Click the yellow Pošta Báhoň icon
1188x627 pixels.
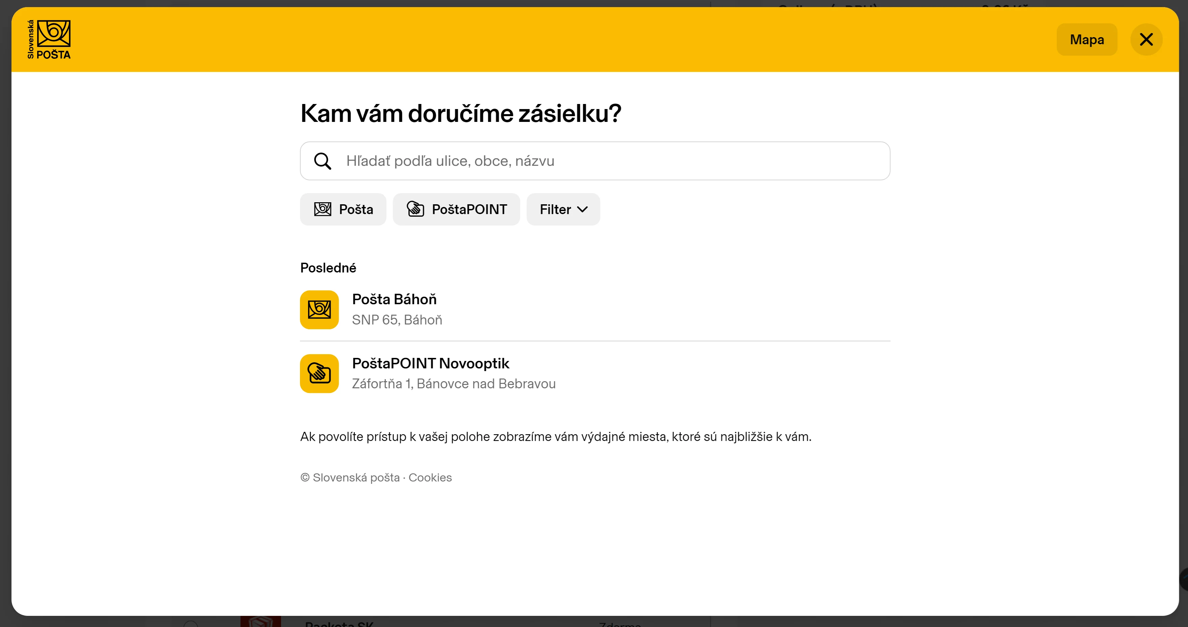[x=319, y=310]
